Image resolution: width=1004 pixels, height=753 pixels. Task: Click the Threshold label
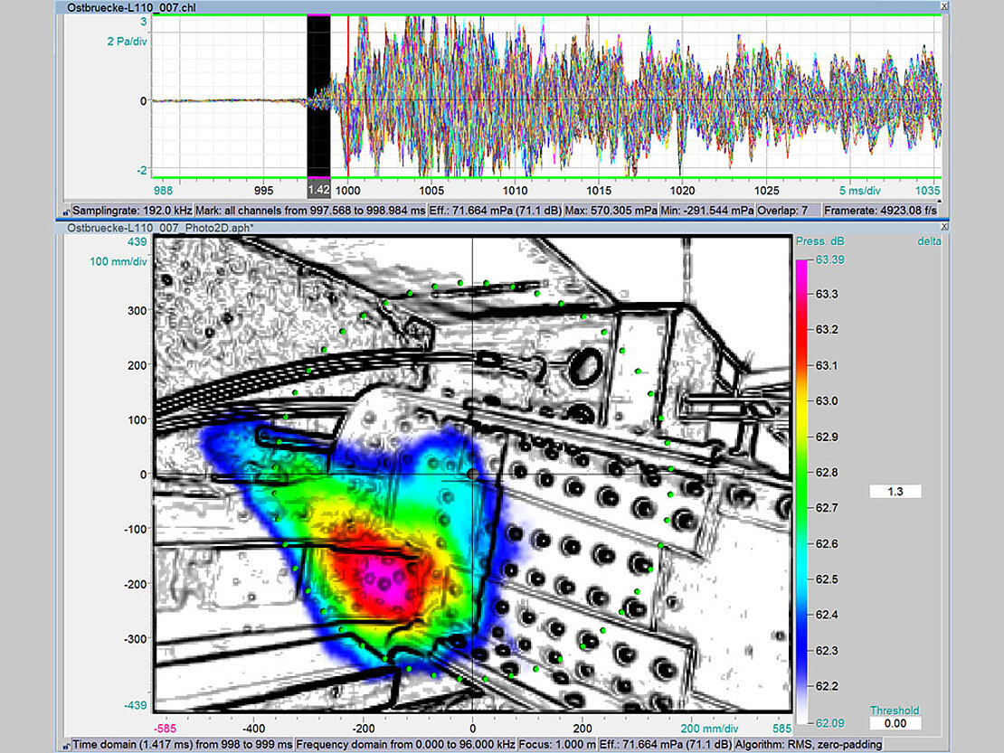coord(895,711)
